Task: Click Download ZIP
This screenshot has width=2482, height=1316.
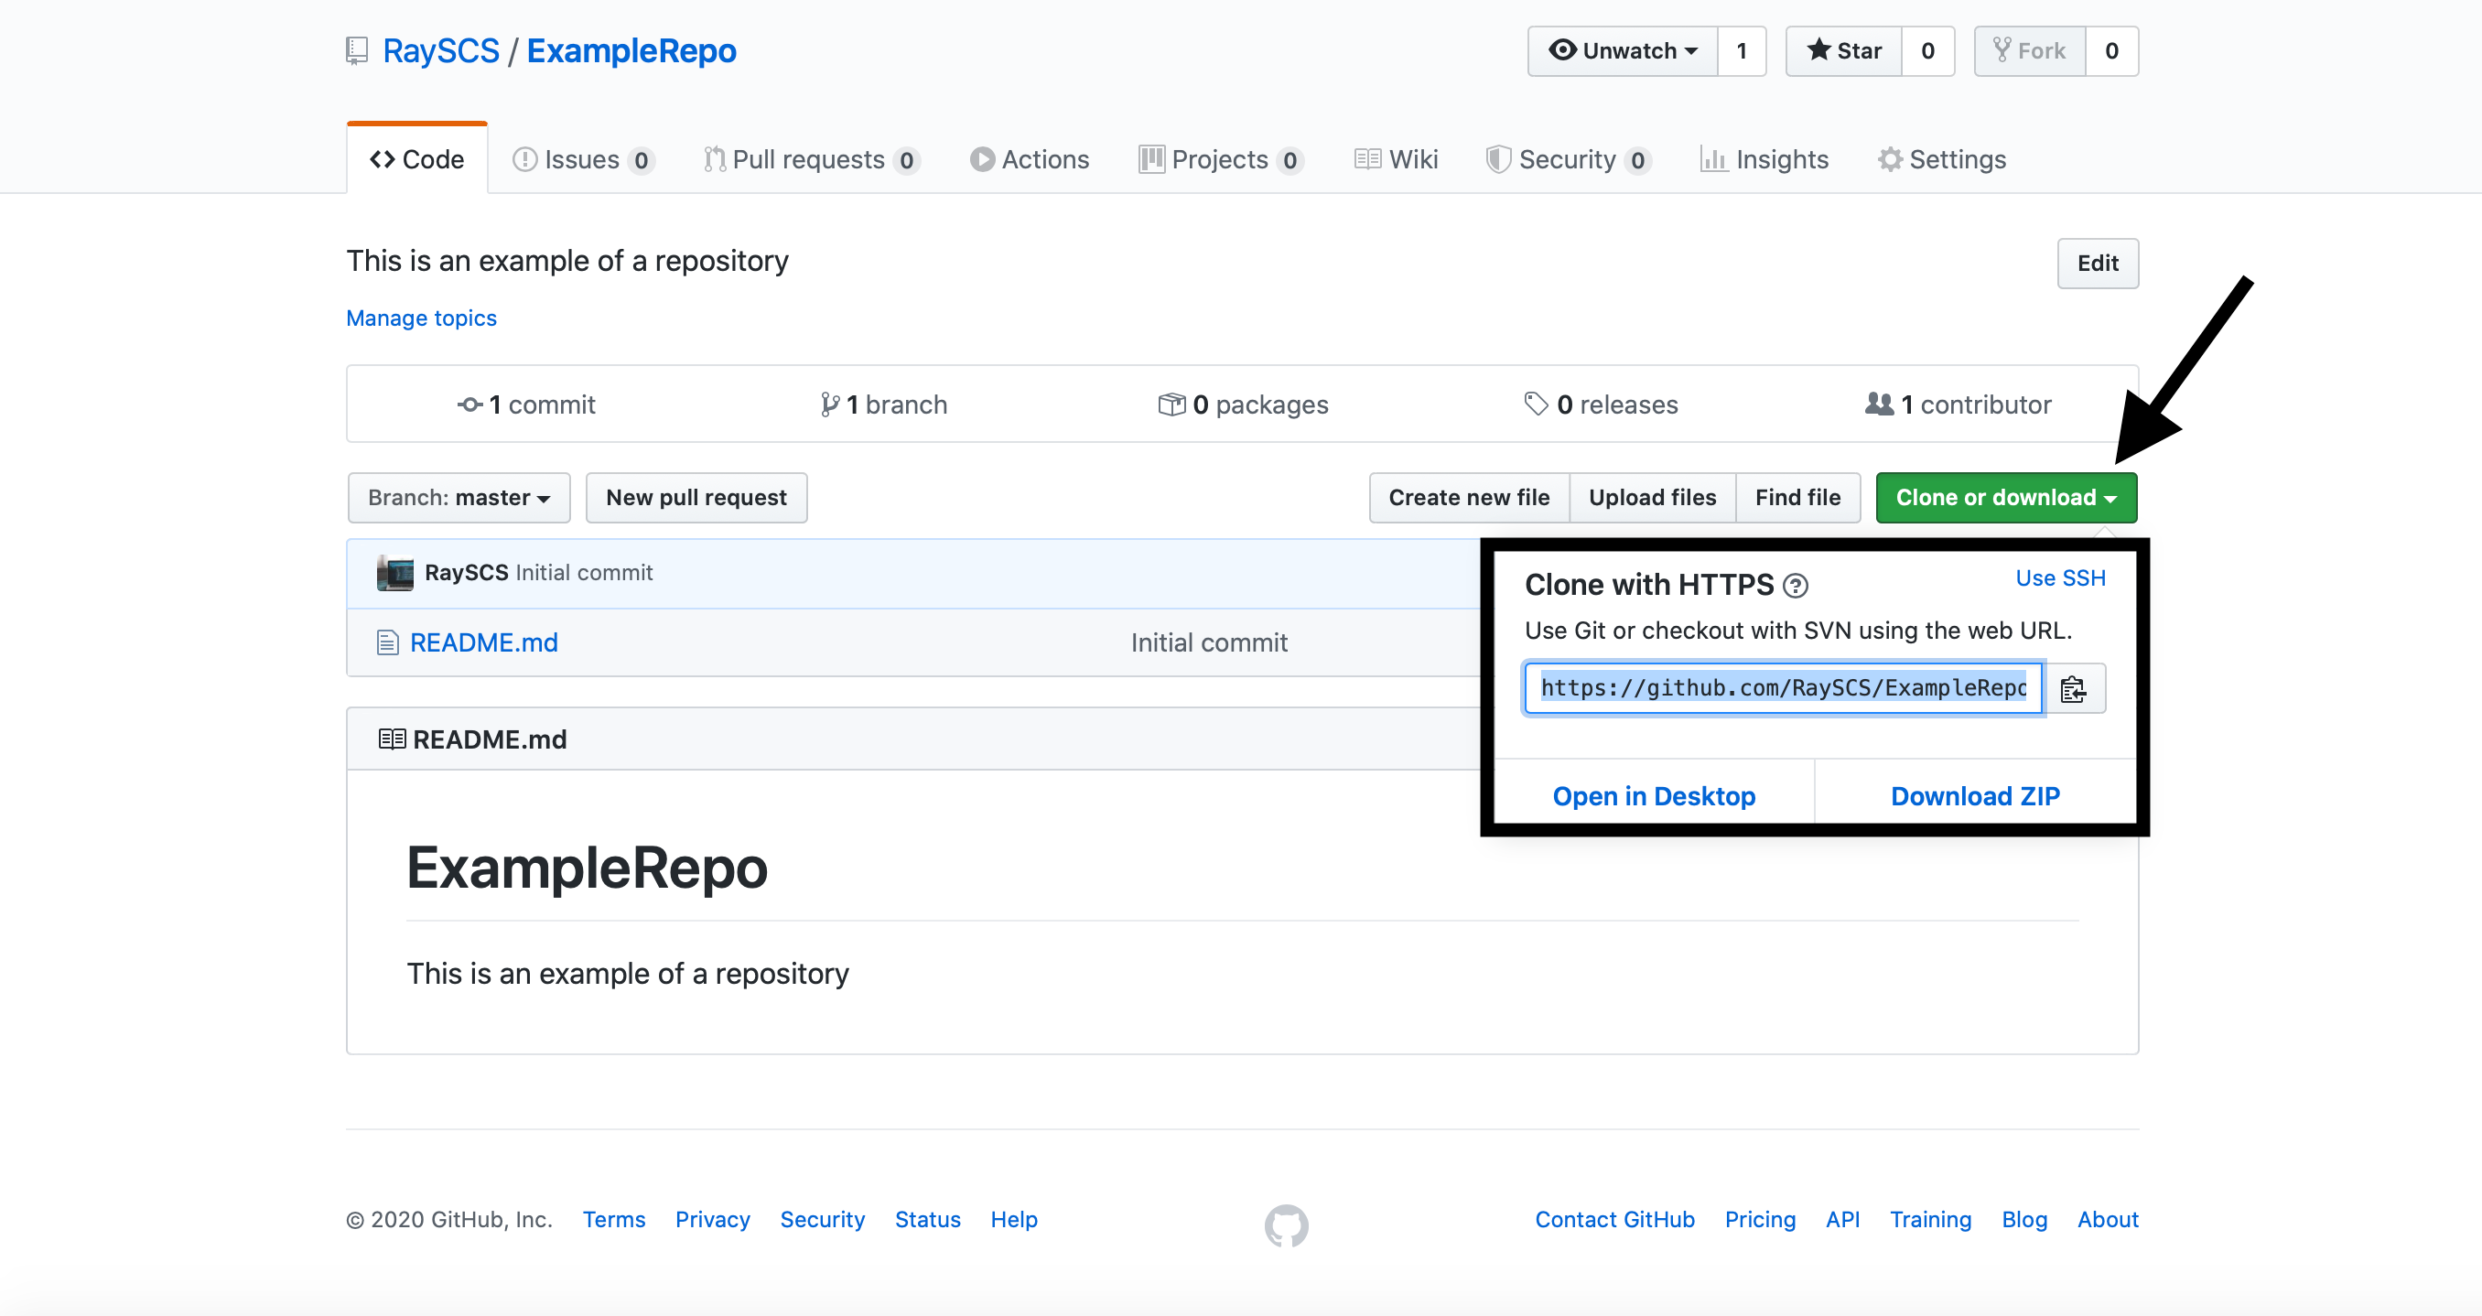Action: click(x=1975, y=794)
